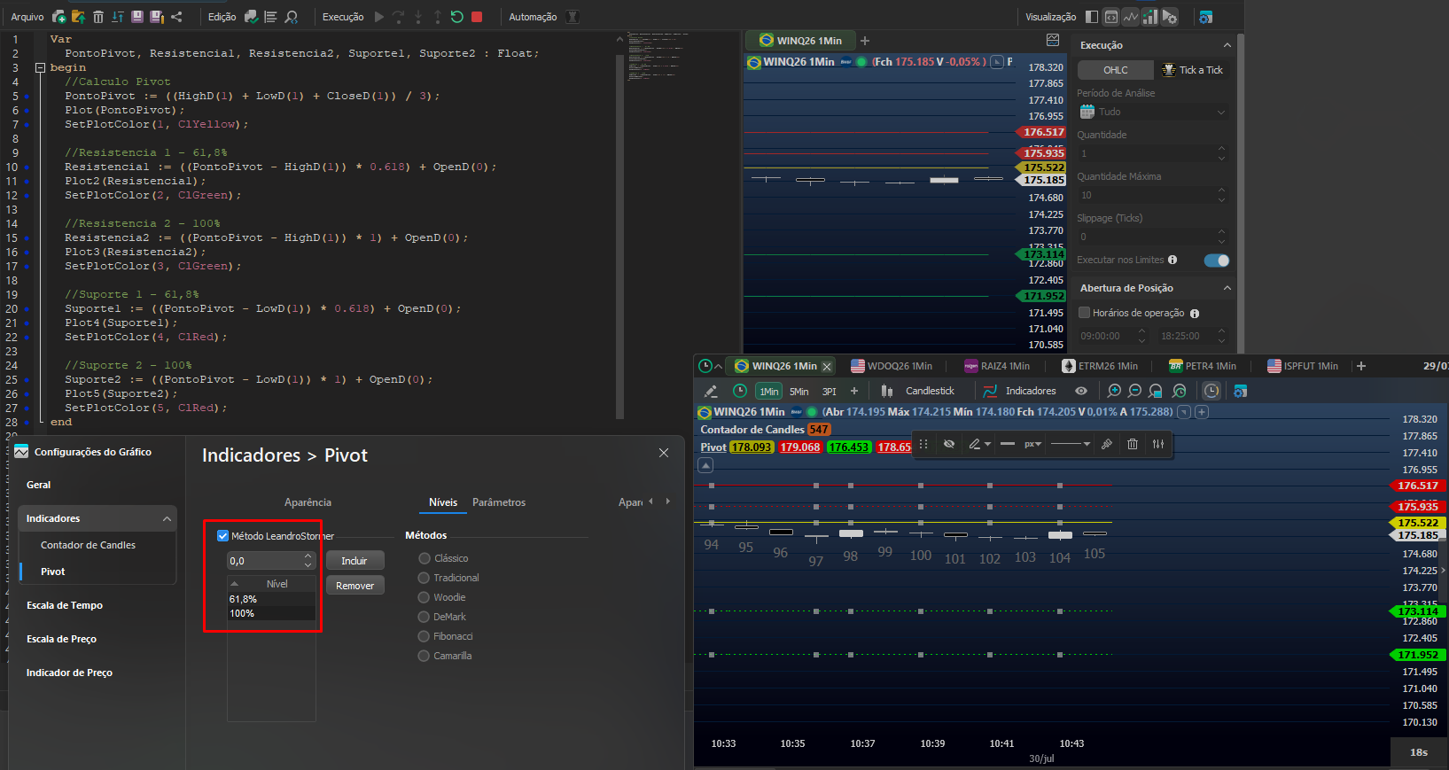Click the hammer icon in the floating toolbar
The height and width of the screenshot is (770, 1449).
pos(1107,444)
